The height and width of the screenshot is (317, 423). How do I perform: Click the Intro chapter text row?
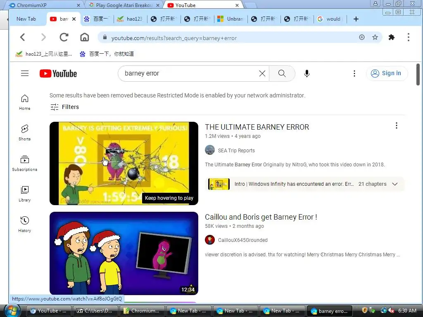coord(294,184)
